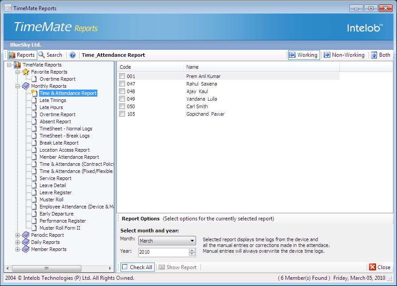The width and height of the screenshot is (397, 286).
Task: Click the Muster Roll page icon
Action: coord(34,200)
